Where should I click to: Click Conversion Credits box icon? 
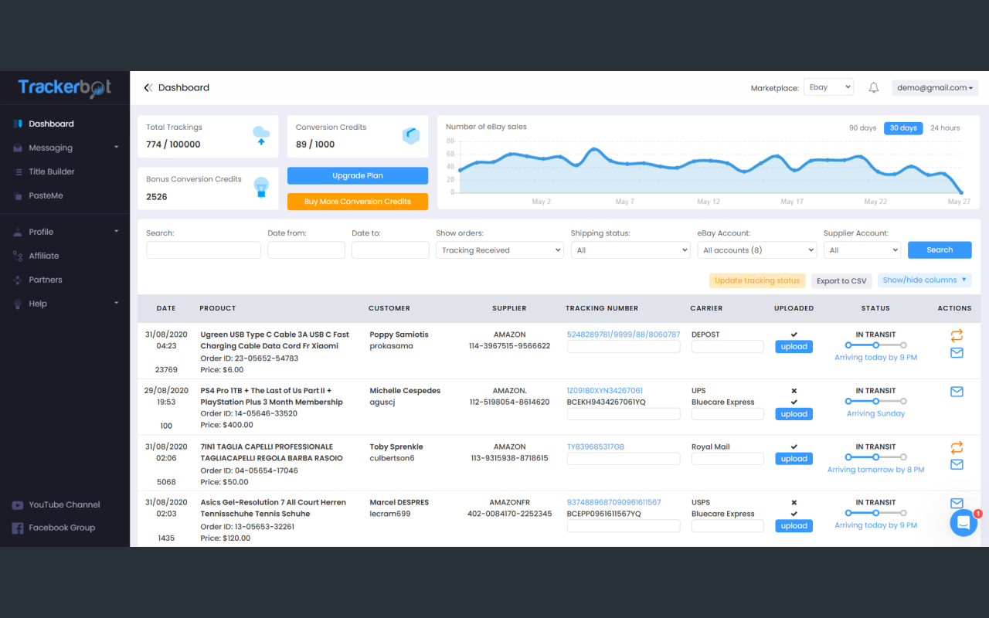click(411, 136)
